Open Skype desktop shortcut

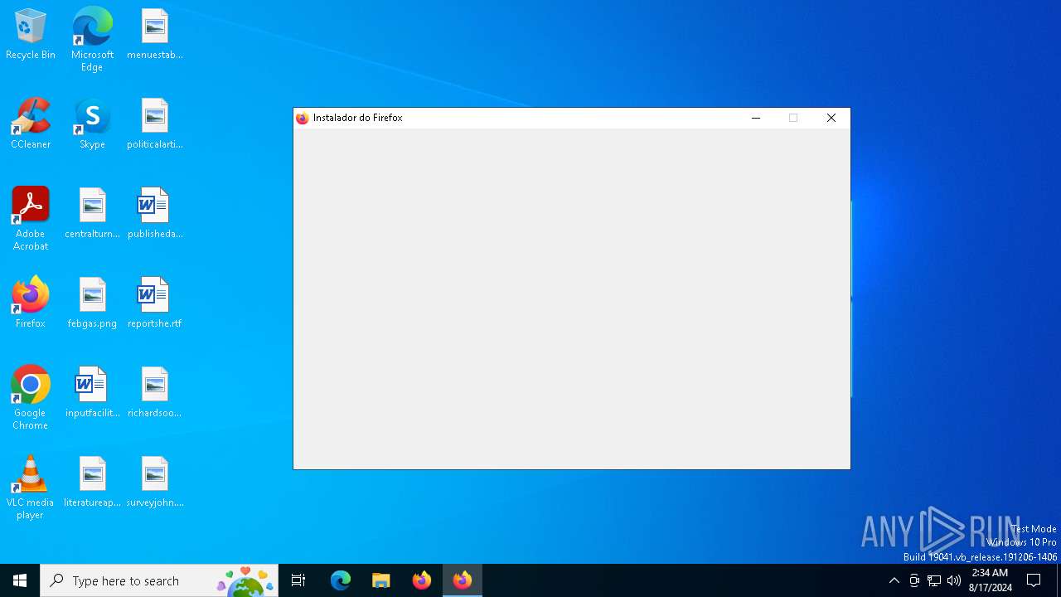pos(92,124)
